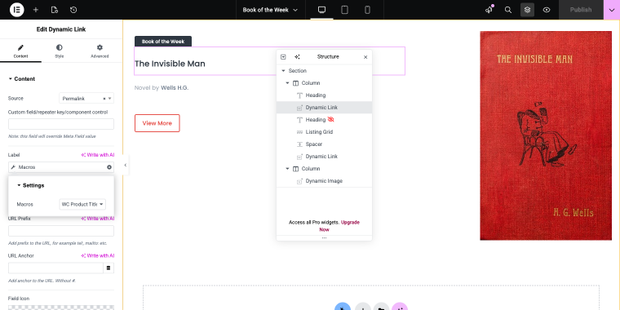Switch to mobile responsive view
Image resolution: width=620 pixels, height=310 pixels.
pyautogui.click(x=367, y=10)
